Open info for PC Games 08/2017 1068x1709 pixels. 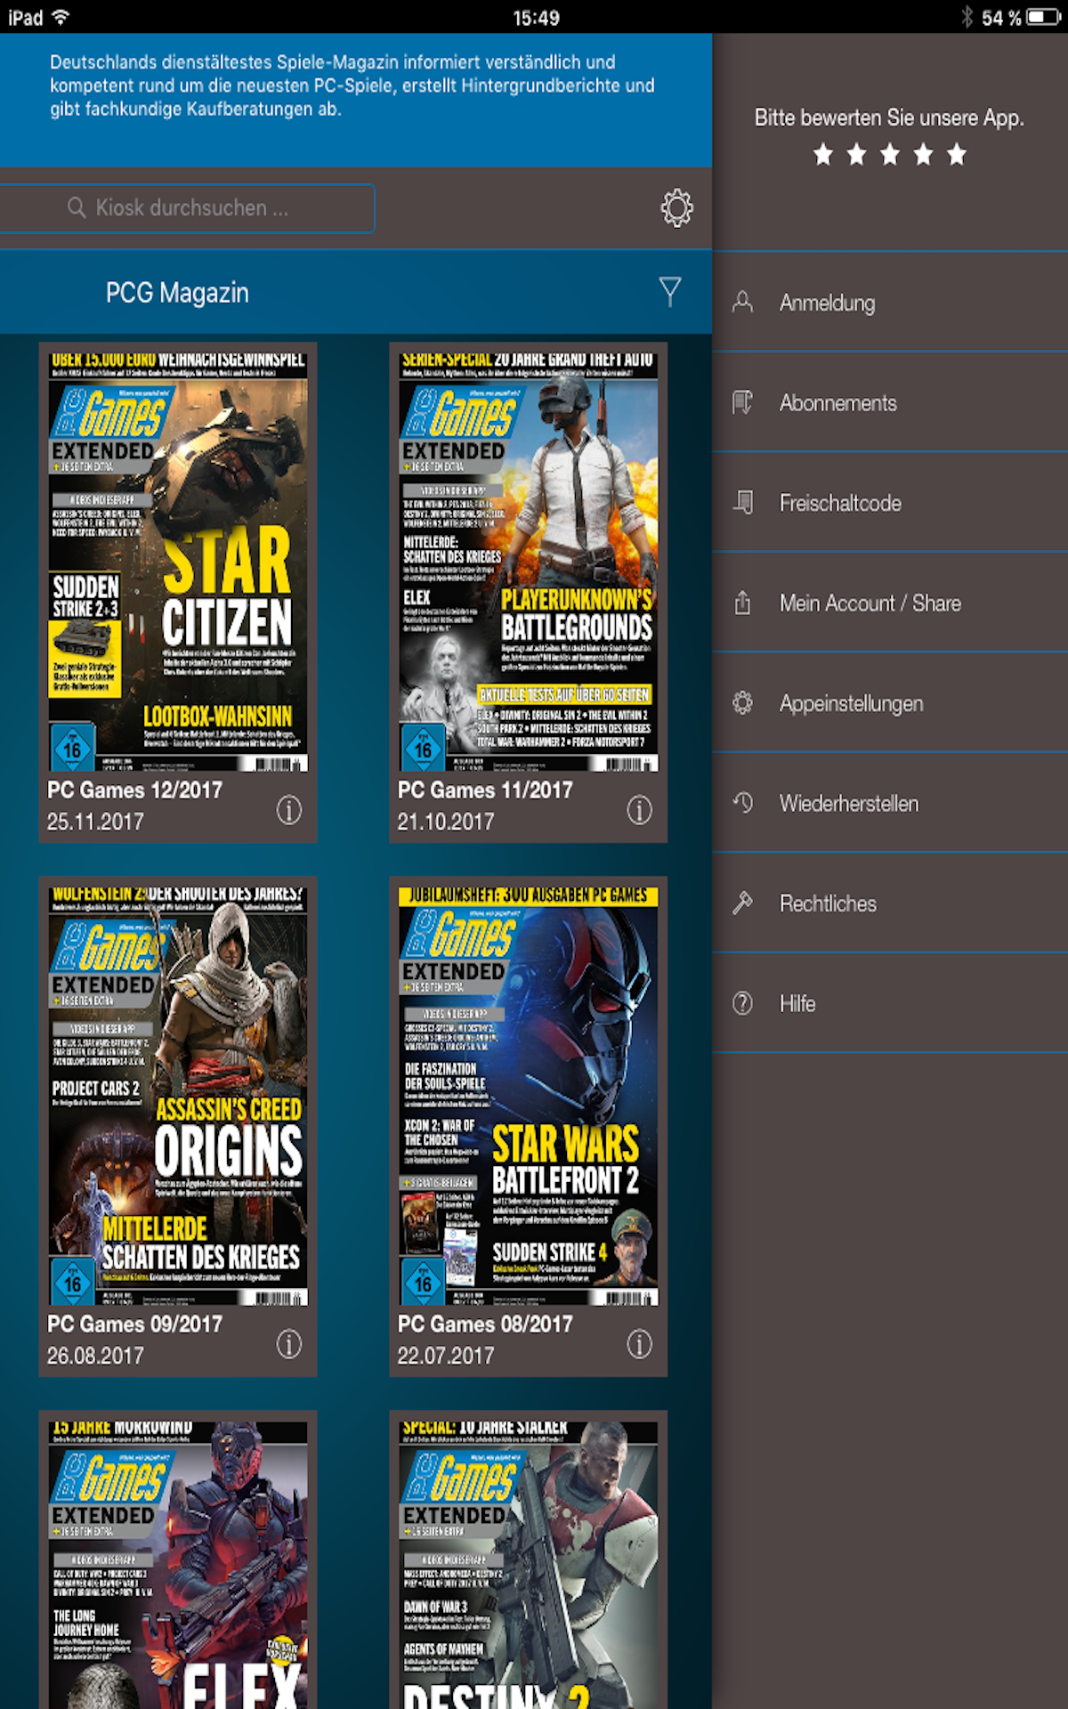click(x=639, y=1344)
